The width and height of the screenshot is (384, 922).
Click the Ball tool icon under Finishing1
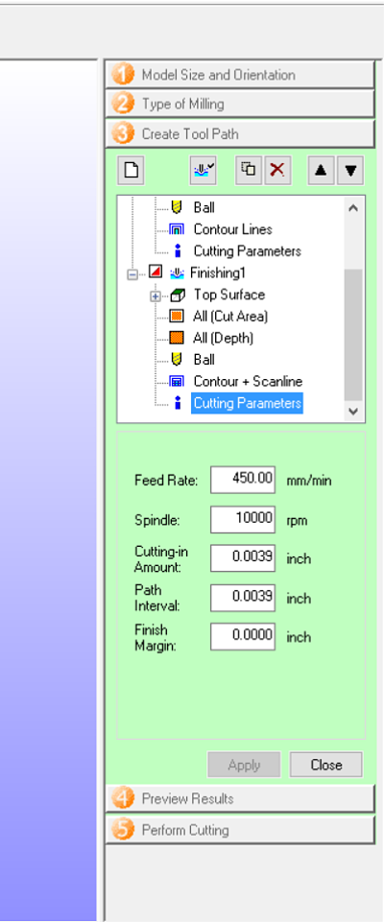pos(176,359)
